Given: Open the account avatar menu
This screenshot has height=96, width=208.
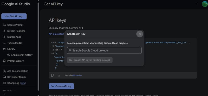Looking at the screenshot, I should 205,4.
